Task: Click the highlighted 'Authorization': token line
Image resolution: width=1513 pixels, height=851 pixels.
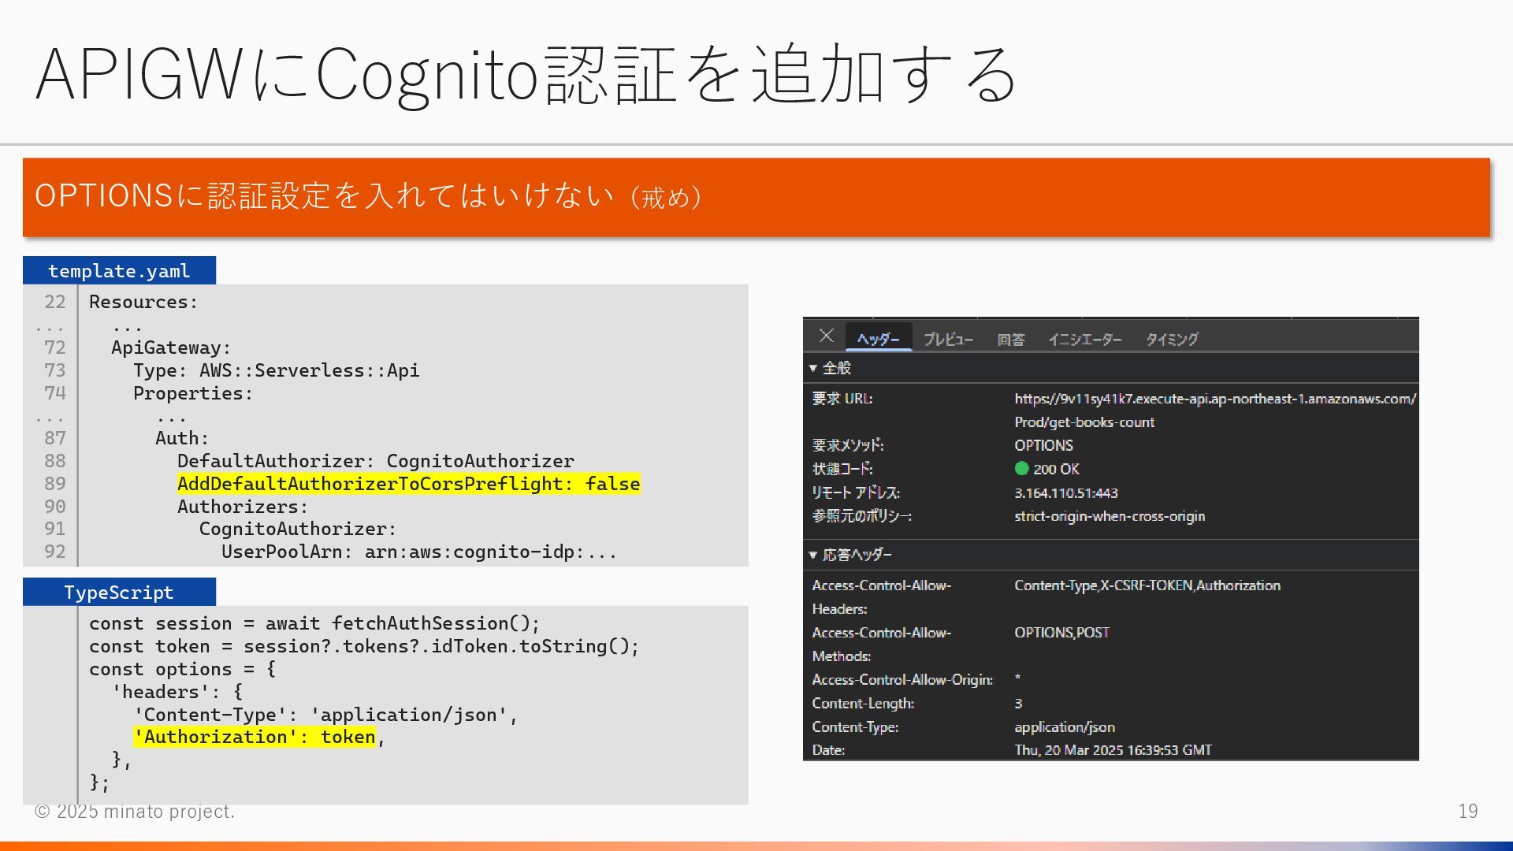Action: [x=255, y=737]
